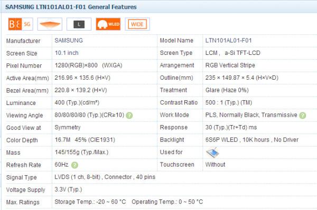Click the 'Treatment' row label

pos(173,90)
